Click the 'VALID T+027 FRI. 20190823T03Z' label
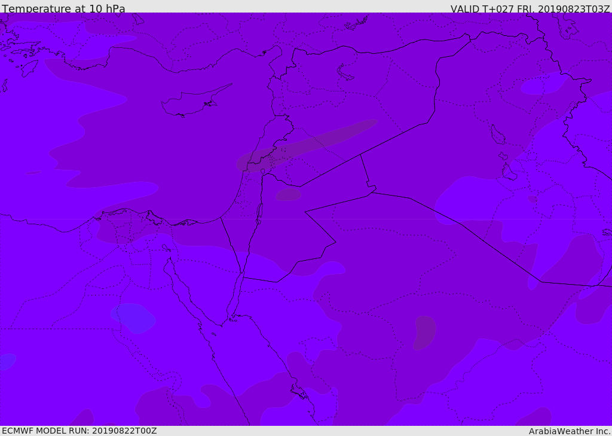Viewport: 612px width, 436px height. 530,9
